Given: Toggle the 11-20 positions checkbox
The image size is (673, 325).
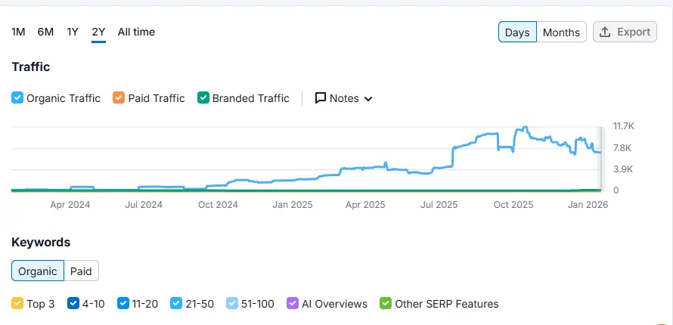Looking at the screenshot, I should coord(123,304).
